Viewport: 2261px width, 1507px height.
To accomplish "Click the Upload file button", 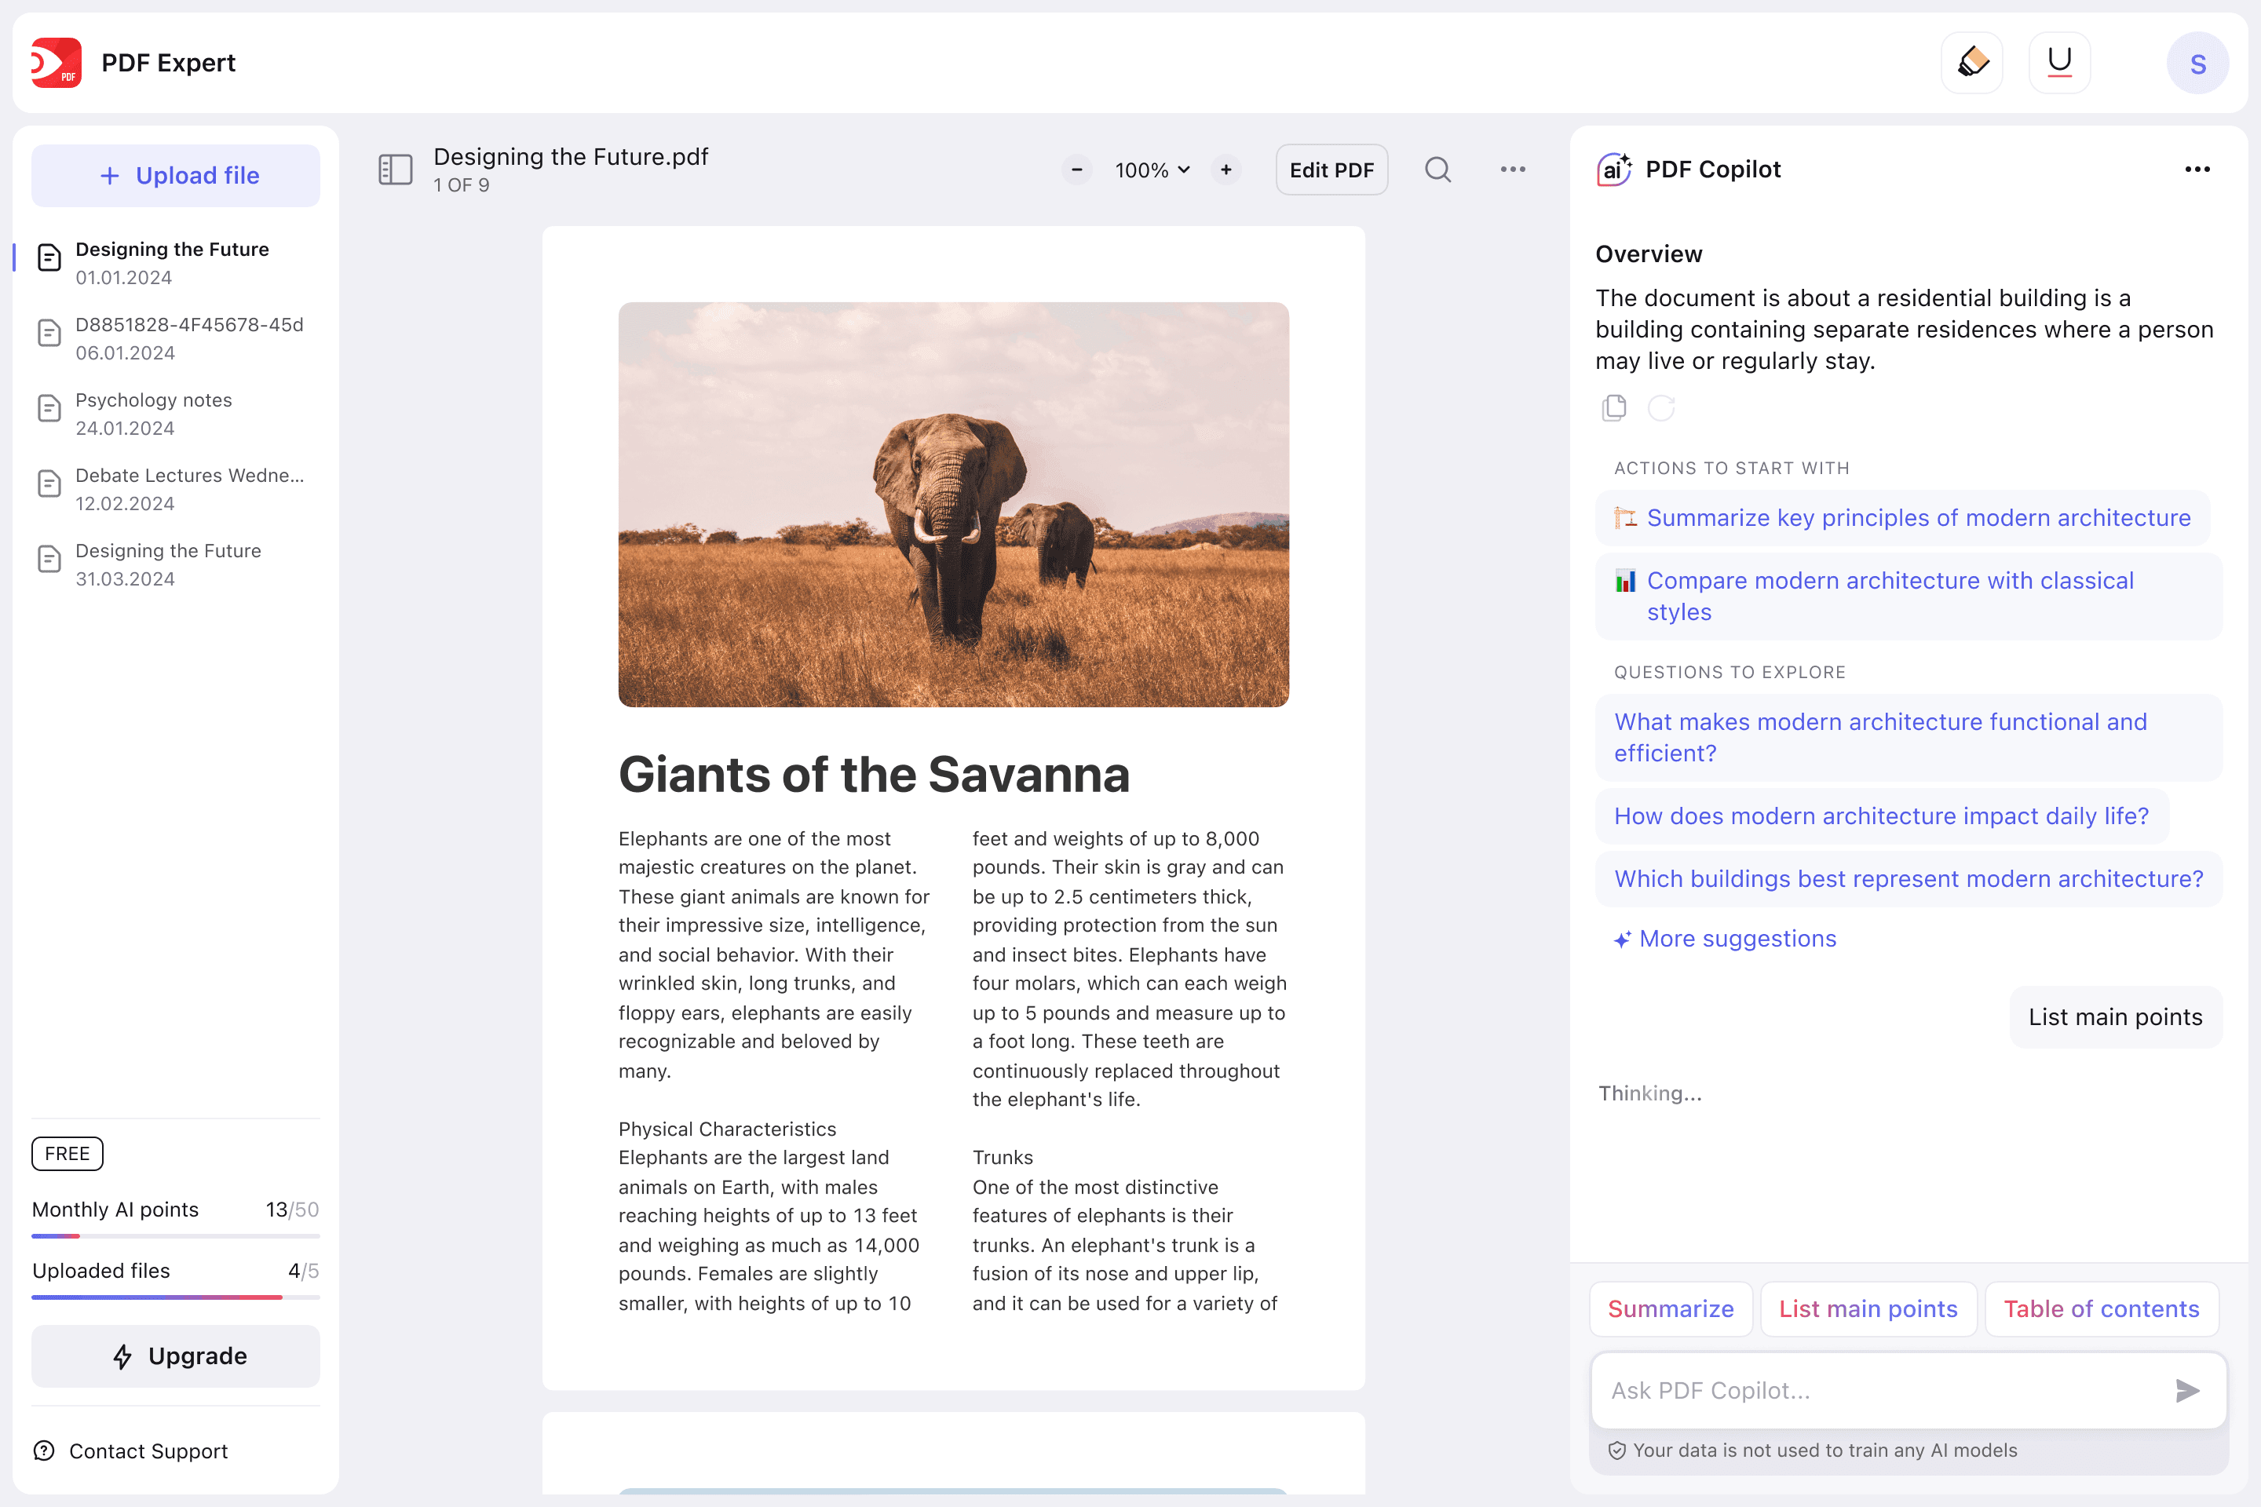I will [176, 176].
